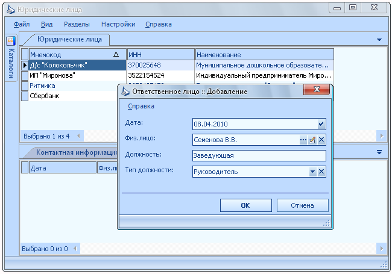Click select-all box in lower grid header
The height and width of the screenshot is (274, 392).
pos(25,168)
